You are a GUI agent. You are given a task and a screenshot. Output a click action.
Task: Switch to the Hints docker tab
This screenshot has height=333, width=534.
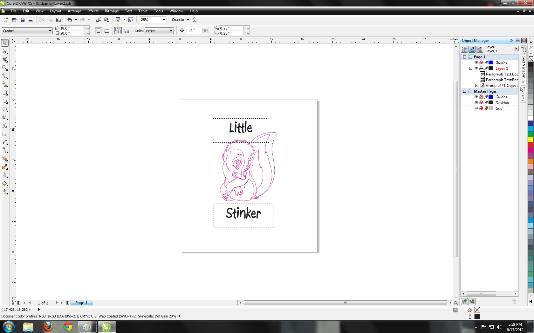pyautogui.click(x=523, y=94)
